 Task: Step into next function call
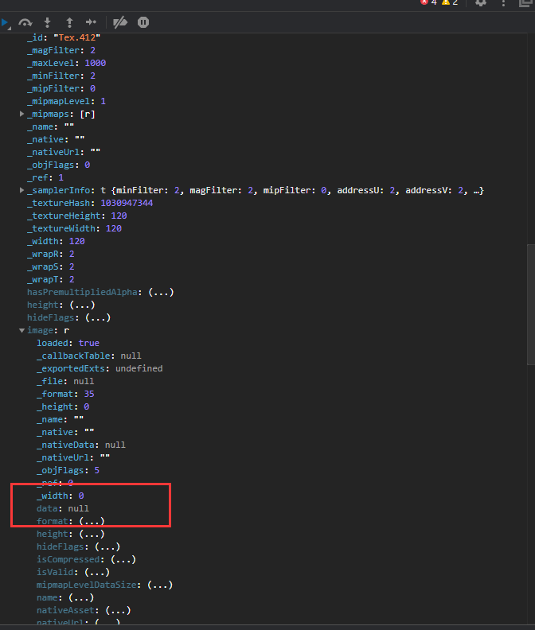48,22
